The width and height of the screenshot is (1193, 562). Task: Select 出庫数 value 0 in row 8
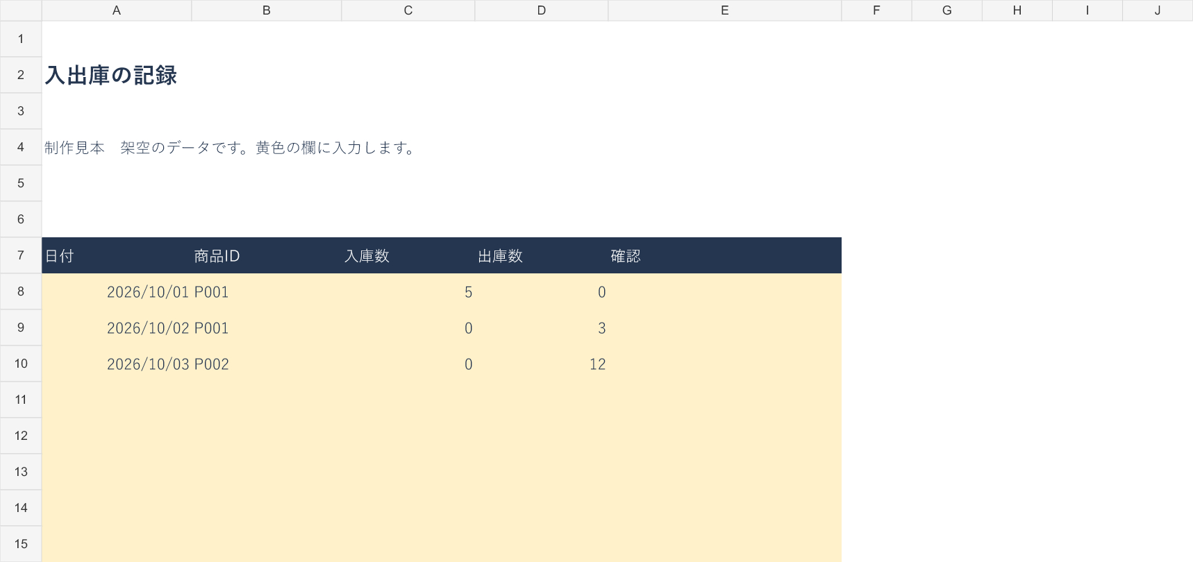tap(542, 291)
